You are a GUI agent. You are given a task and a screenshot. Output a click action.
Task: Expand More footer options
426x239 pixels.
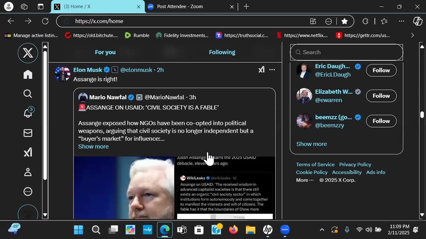click(x=305, y=180)
